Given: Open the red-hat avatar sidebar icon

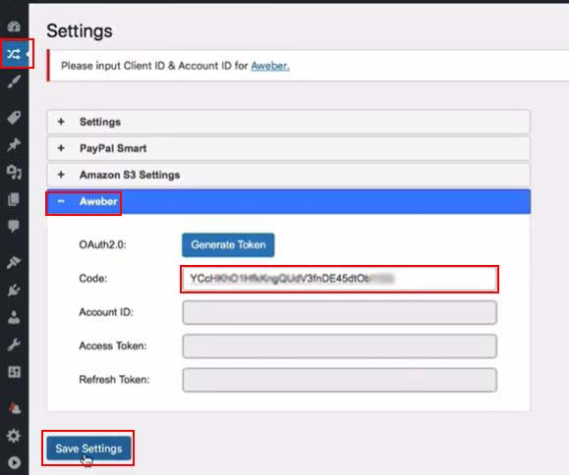Looking at the screenshot, I should click(14, 408).
